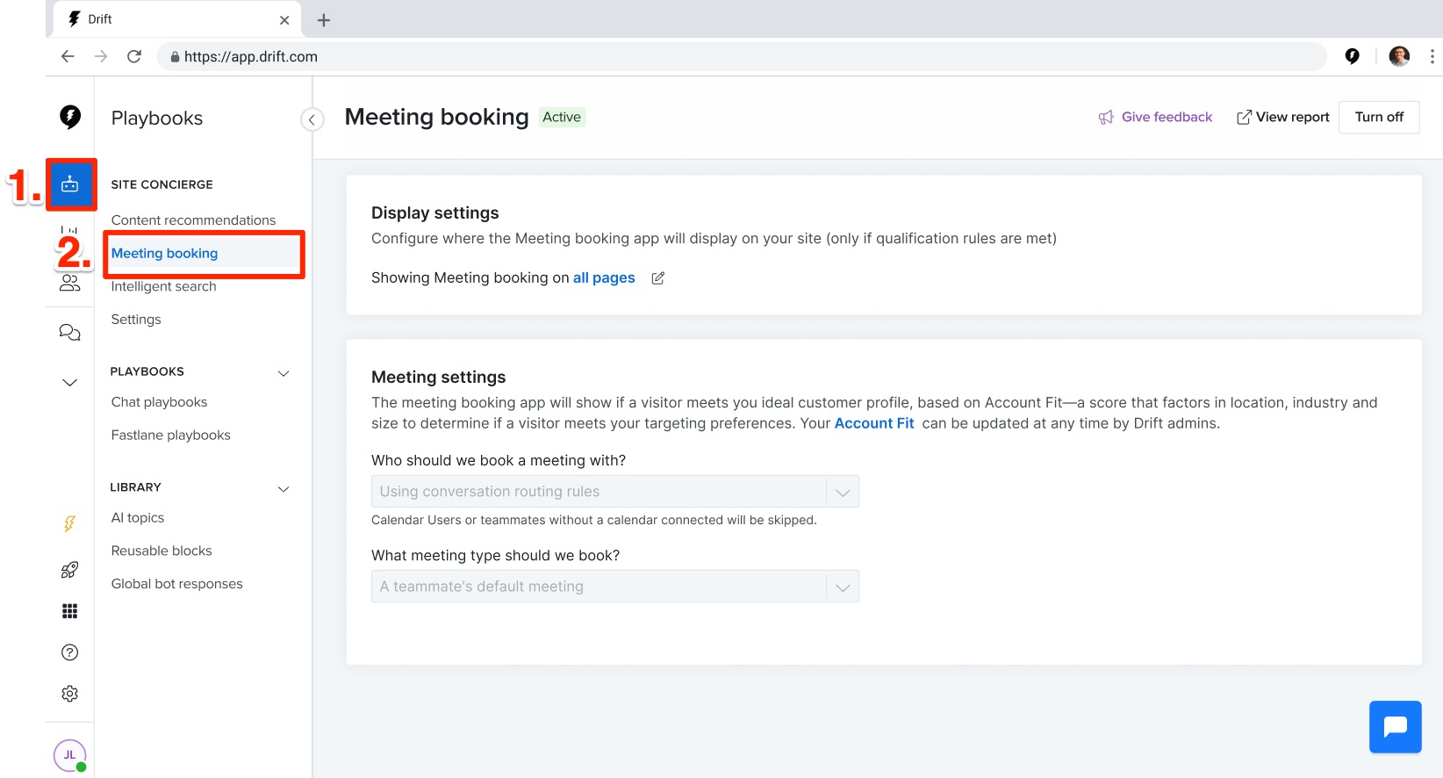Open the Account Fit link
The width and height of the screenshot is (1443, 778).
tap(874, 423)
